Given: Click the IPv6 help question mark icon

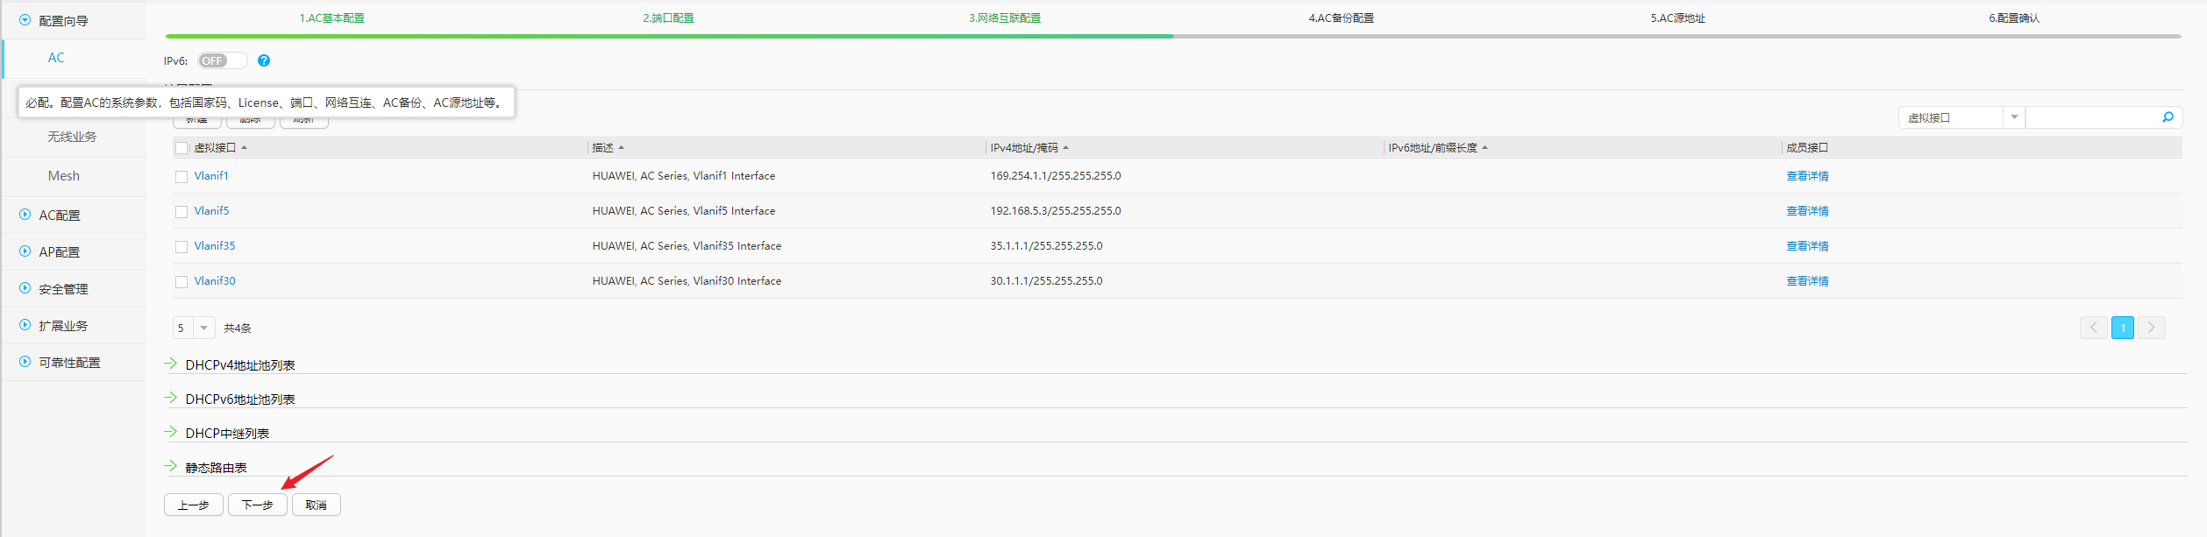Looking at the screenshot, I should 264,60.
